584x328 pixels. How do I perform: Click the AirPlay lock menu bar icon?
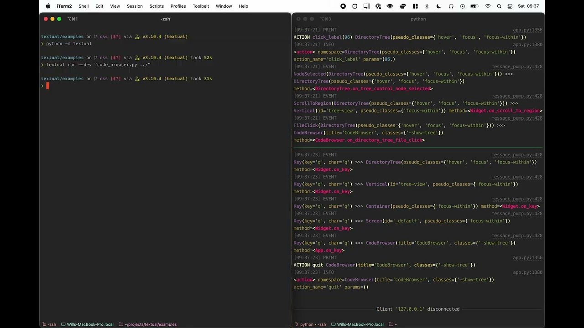coord(378,6)
